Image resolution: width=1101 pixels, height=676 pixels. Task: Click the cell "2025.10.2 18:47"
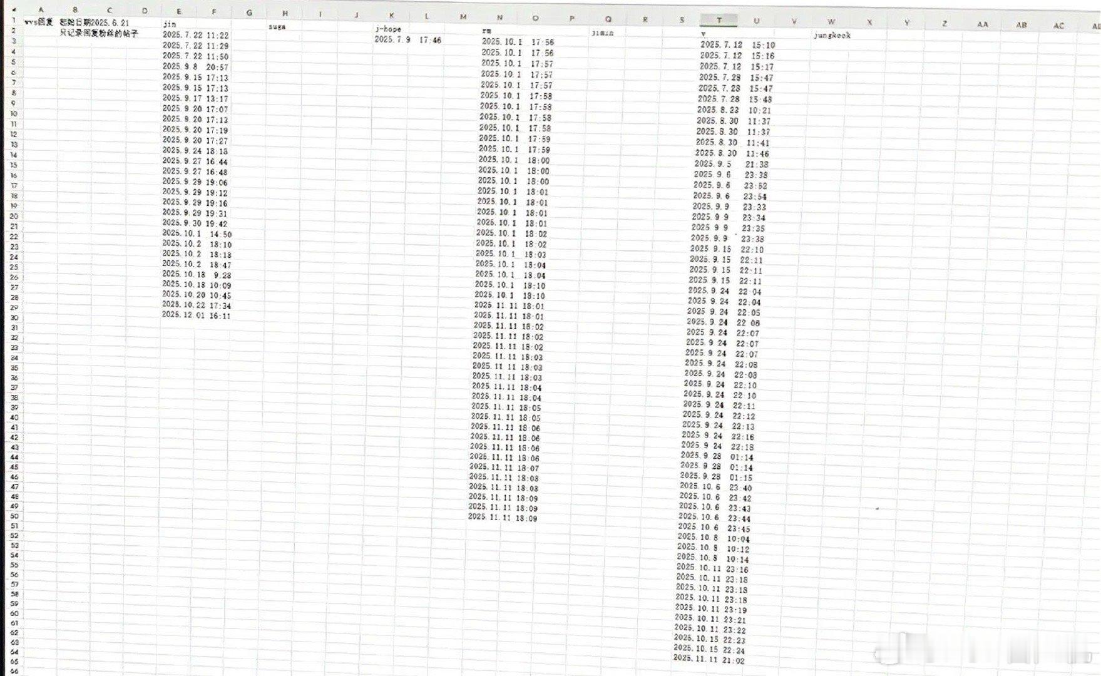point(197,264)
